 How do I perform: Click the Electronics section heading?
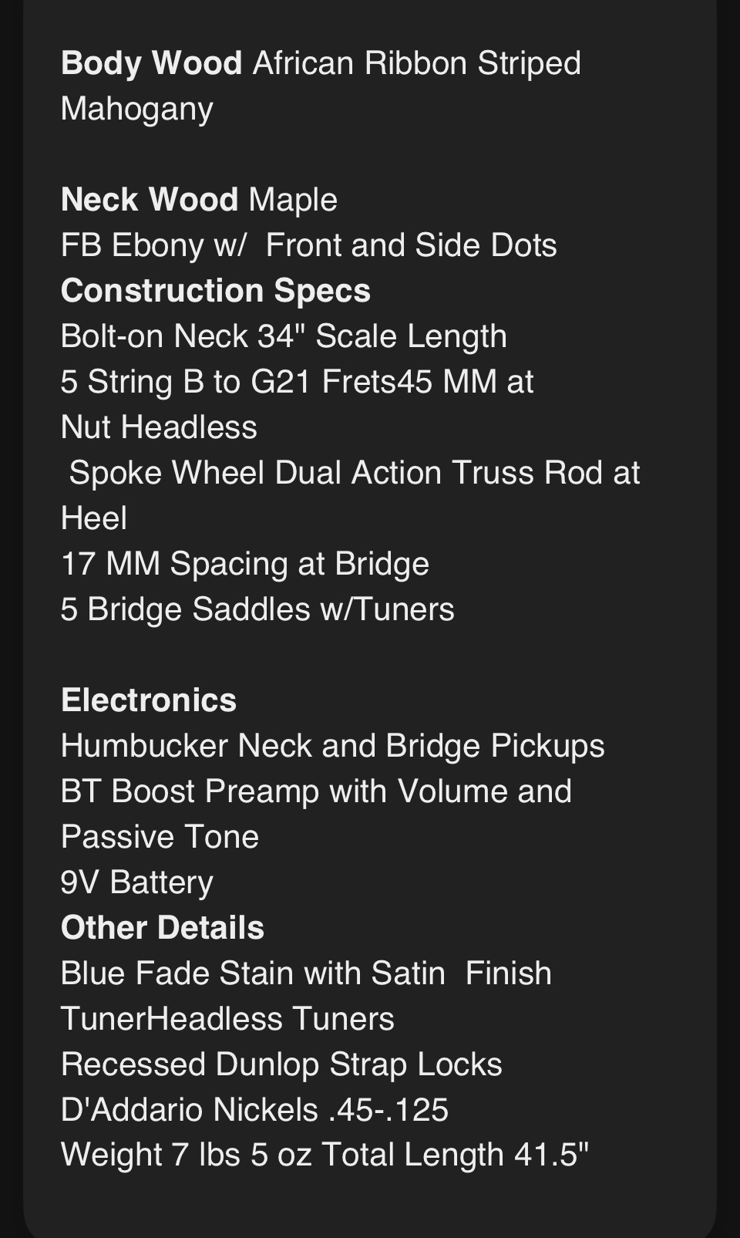[149, 700]
